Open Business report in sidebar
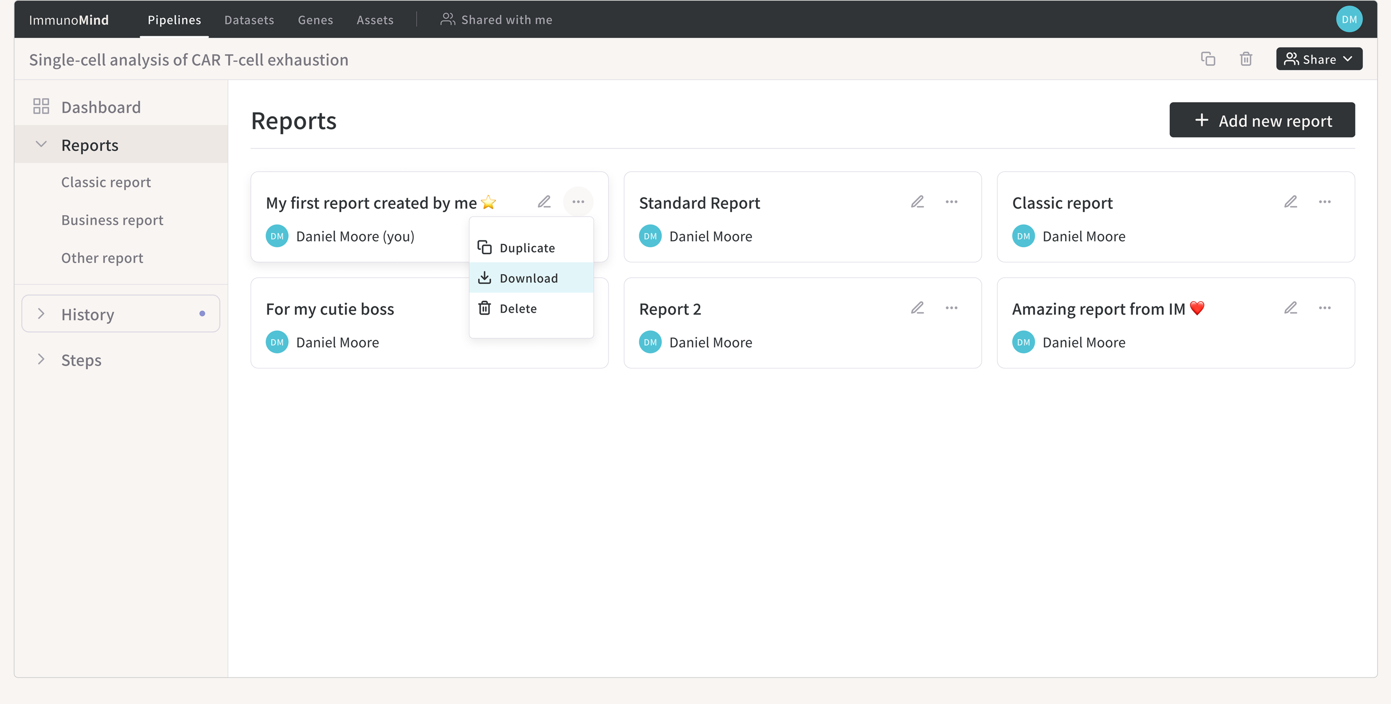 (112, 220)
